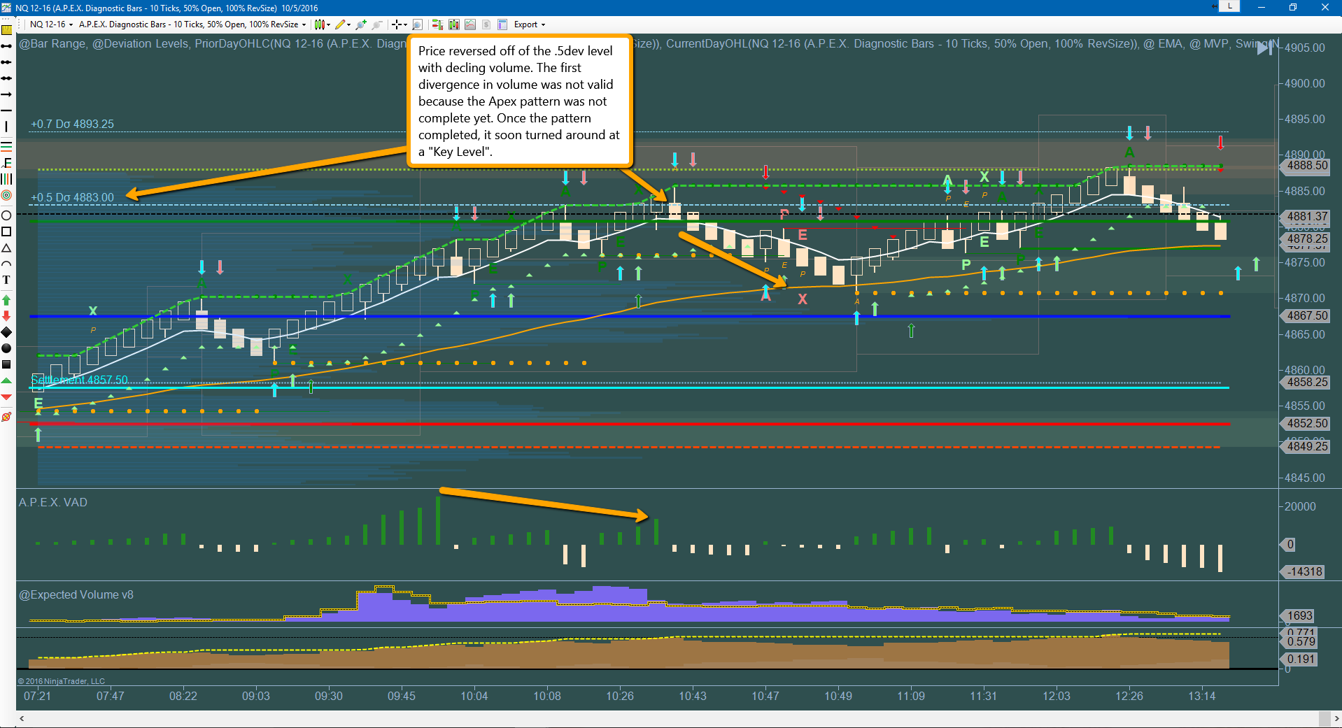Open the Export menu
Viewport: 1342px width, 728px height.
(x=526, y=24)
